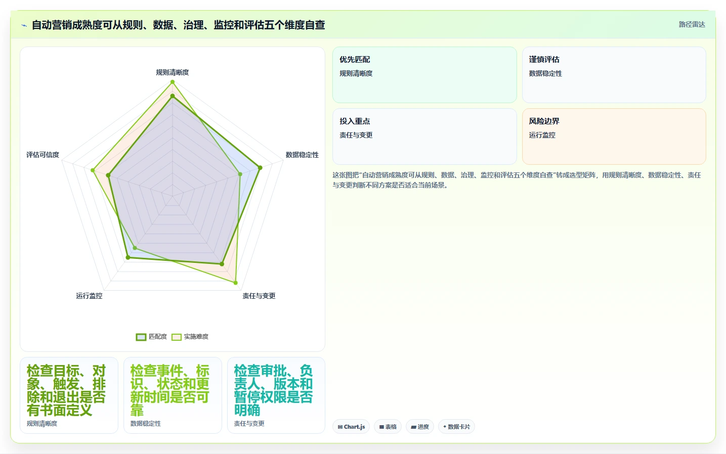The width and height of the screenshot is (726, 454).
Task: Click the 评估可信度 radar axis label
Action: [43, 155]
